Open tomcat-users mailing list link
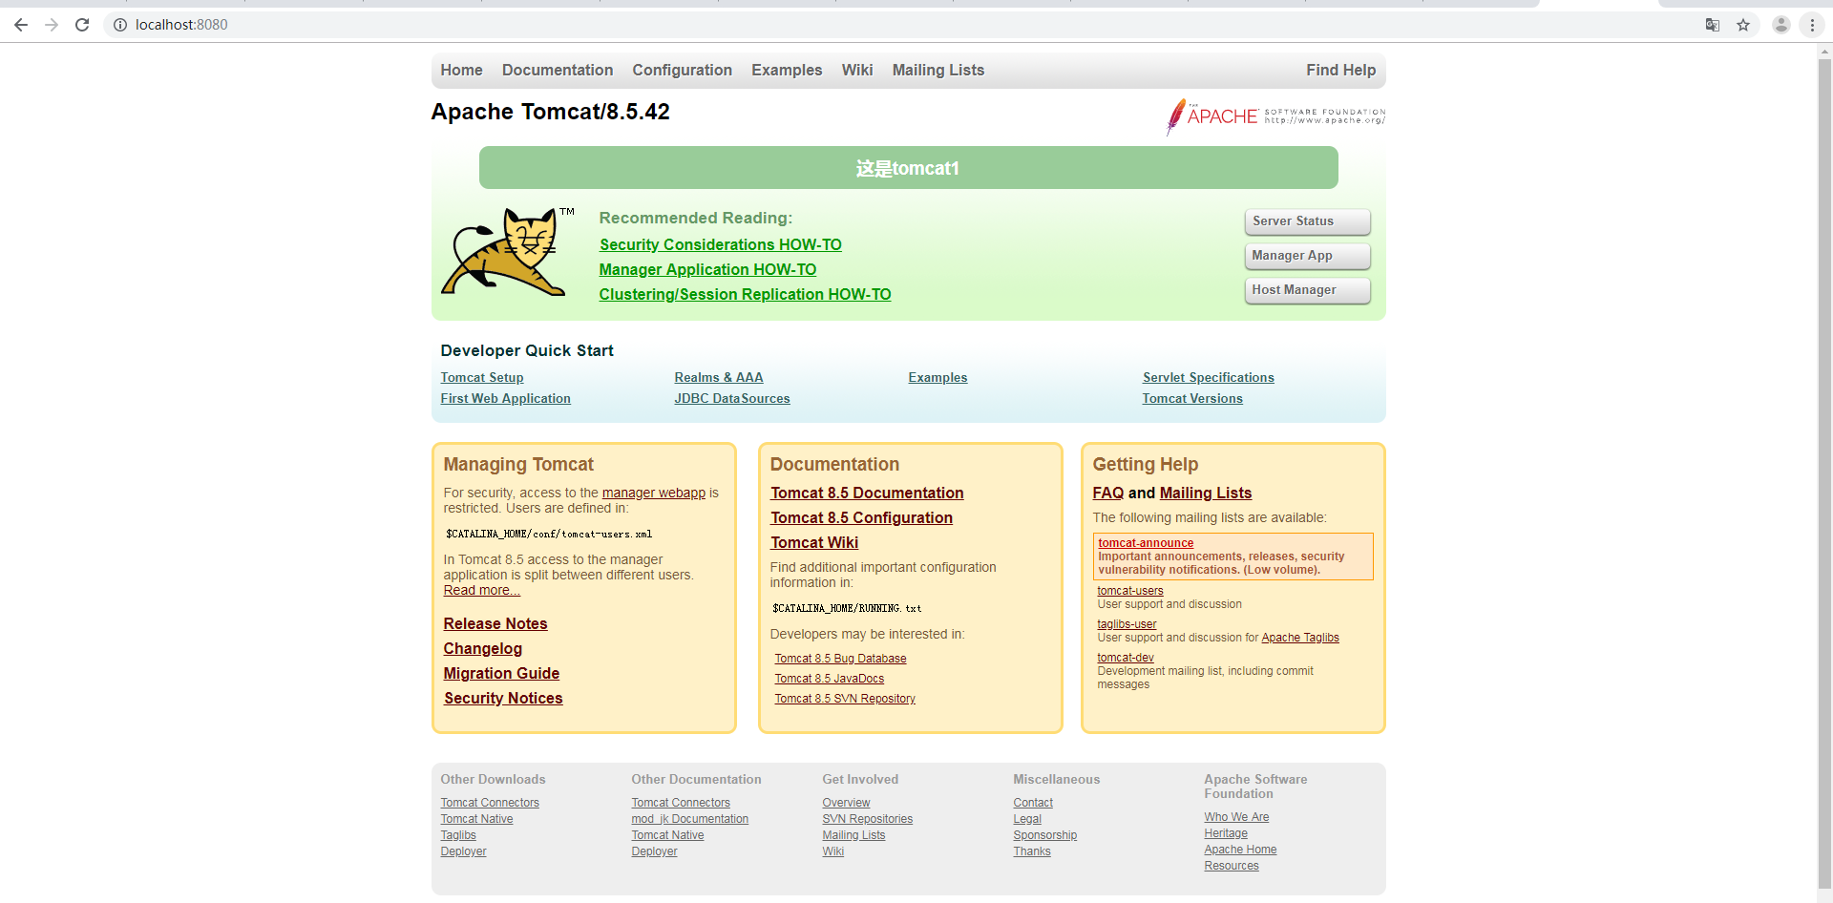 point(1130,592)
